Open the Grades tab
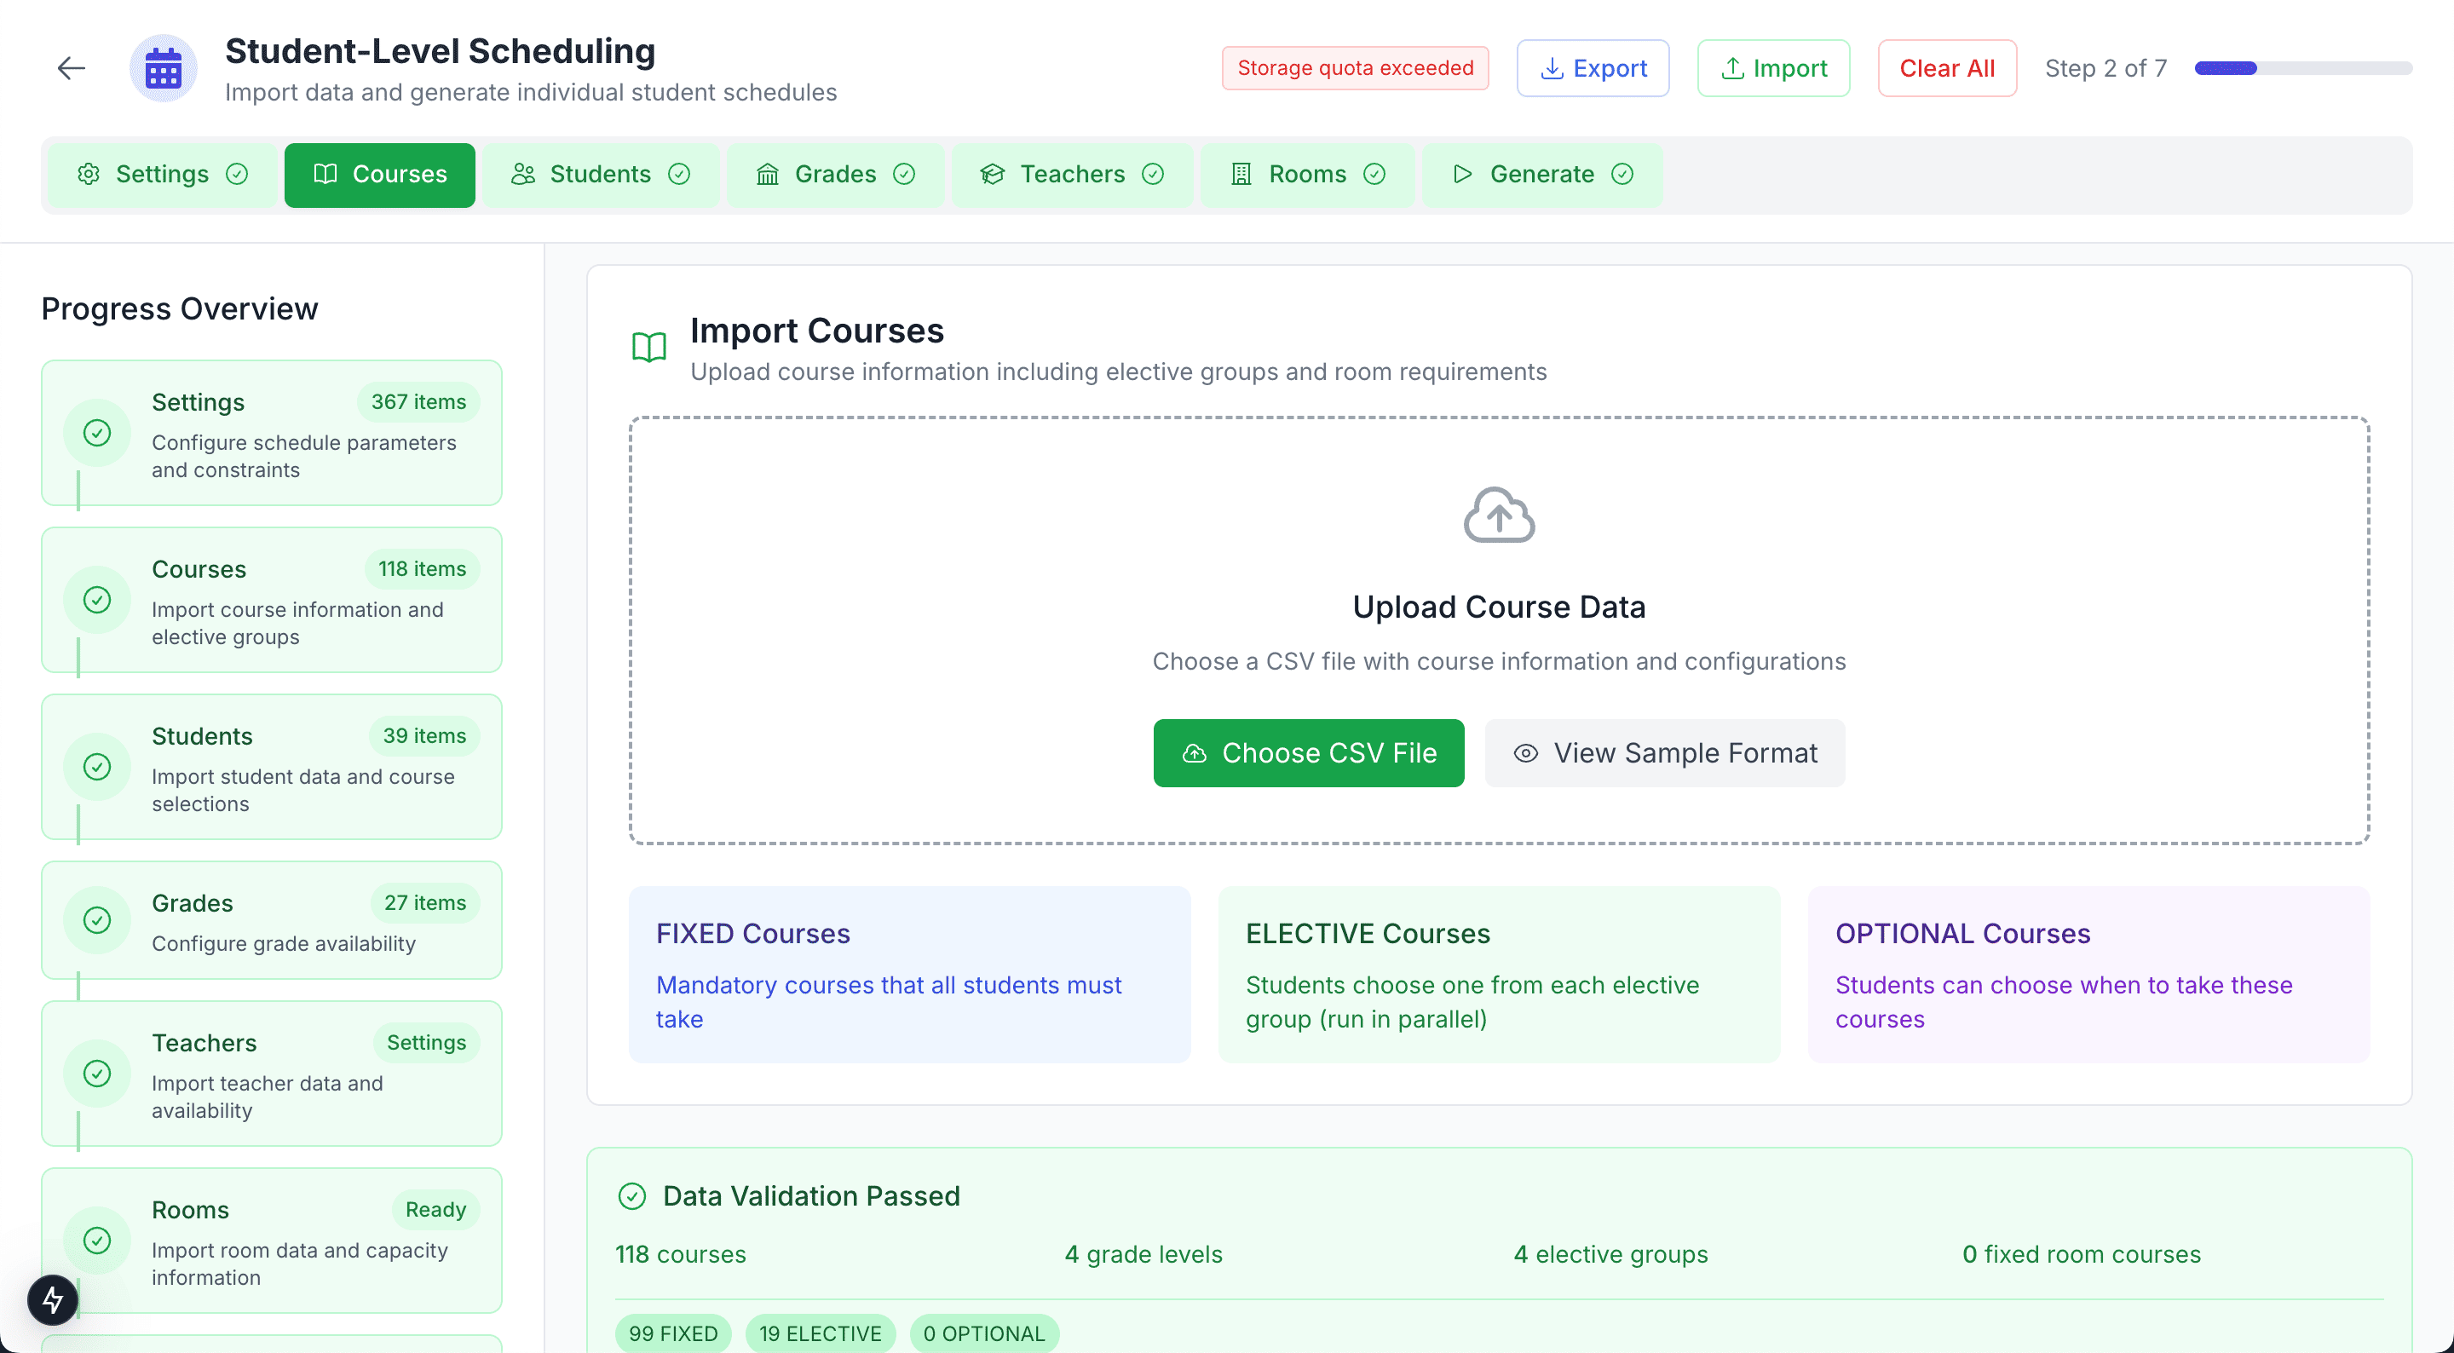 pyautogui.click(x=835, y=175)
